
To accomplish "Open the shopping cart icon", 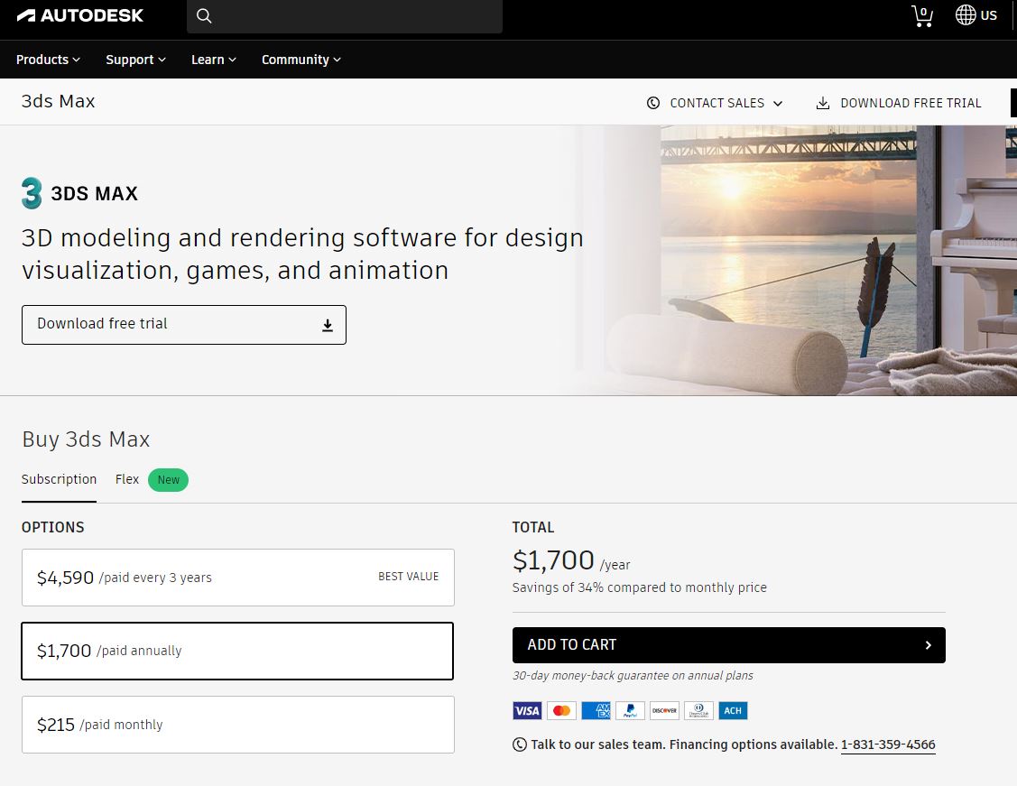I will point(921,15).
